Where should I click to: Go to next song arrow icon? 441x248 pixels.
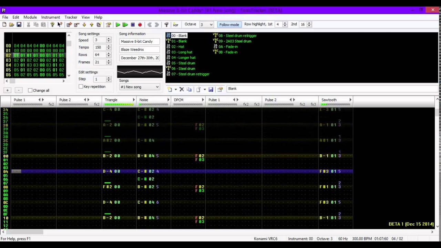point(157,24)
